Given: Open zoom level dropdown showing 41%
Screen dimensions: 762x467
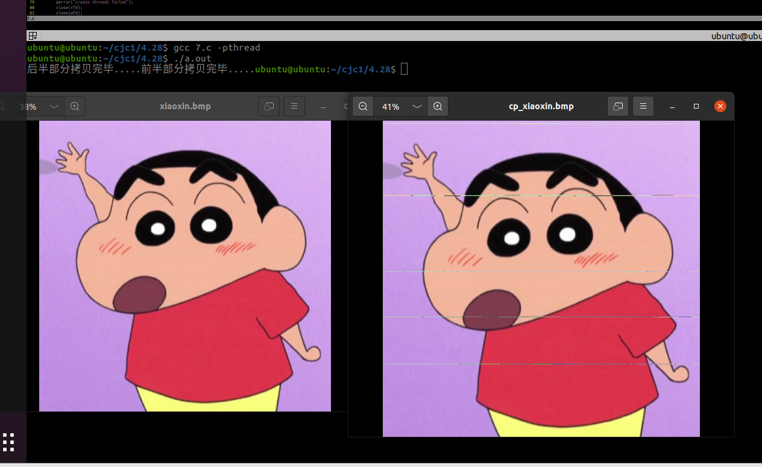Looking at the screenshot, I should [417, 106].
